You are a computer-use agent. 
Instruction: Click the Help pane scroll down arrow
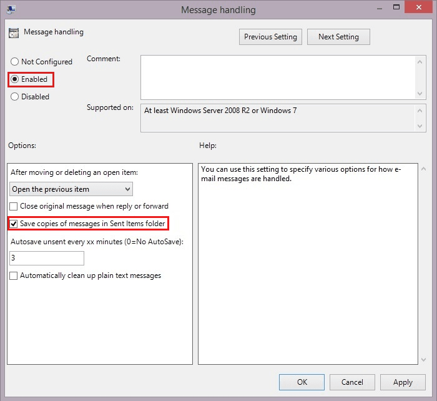(424, 360)
